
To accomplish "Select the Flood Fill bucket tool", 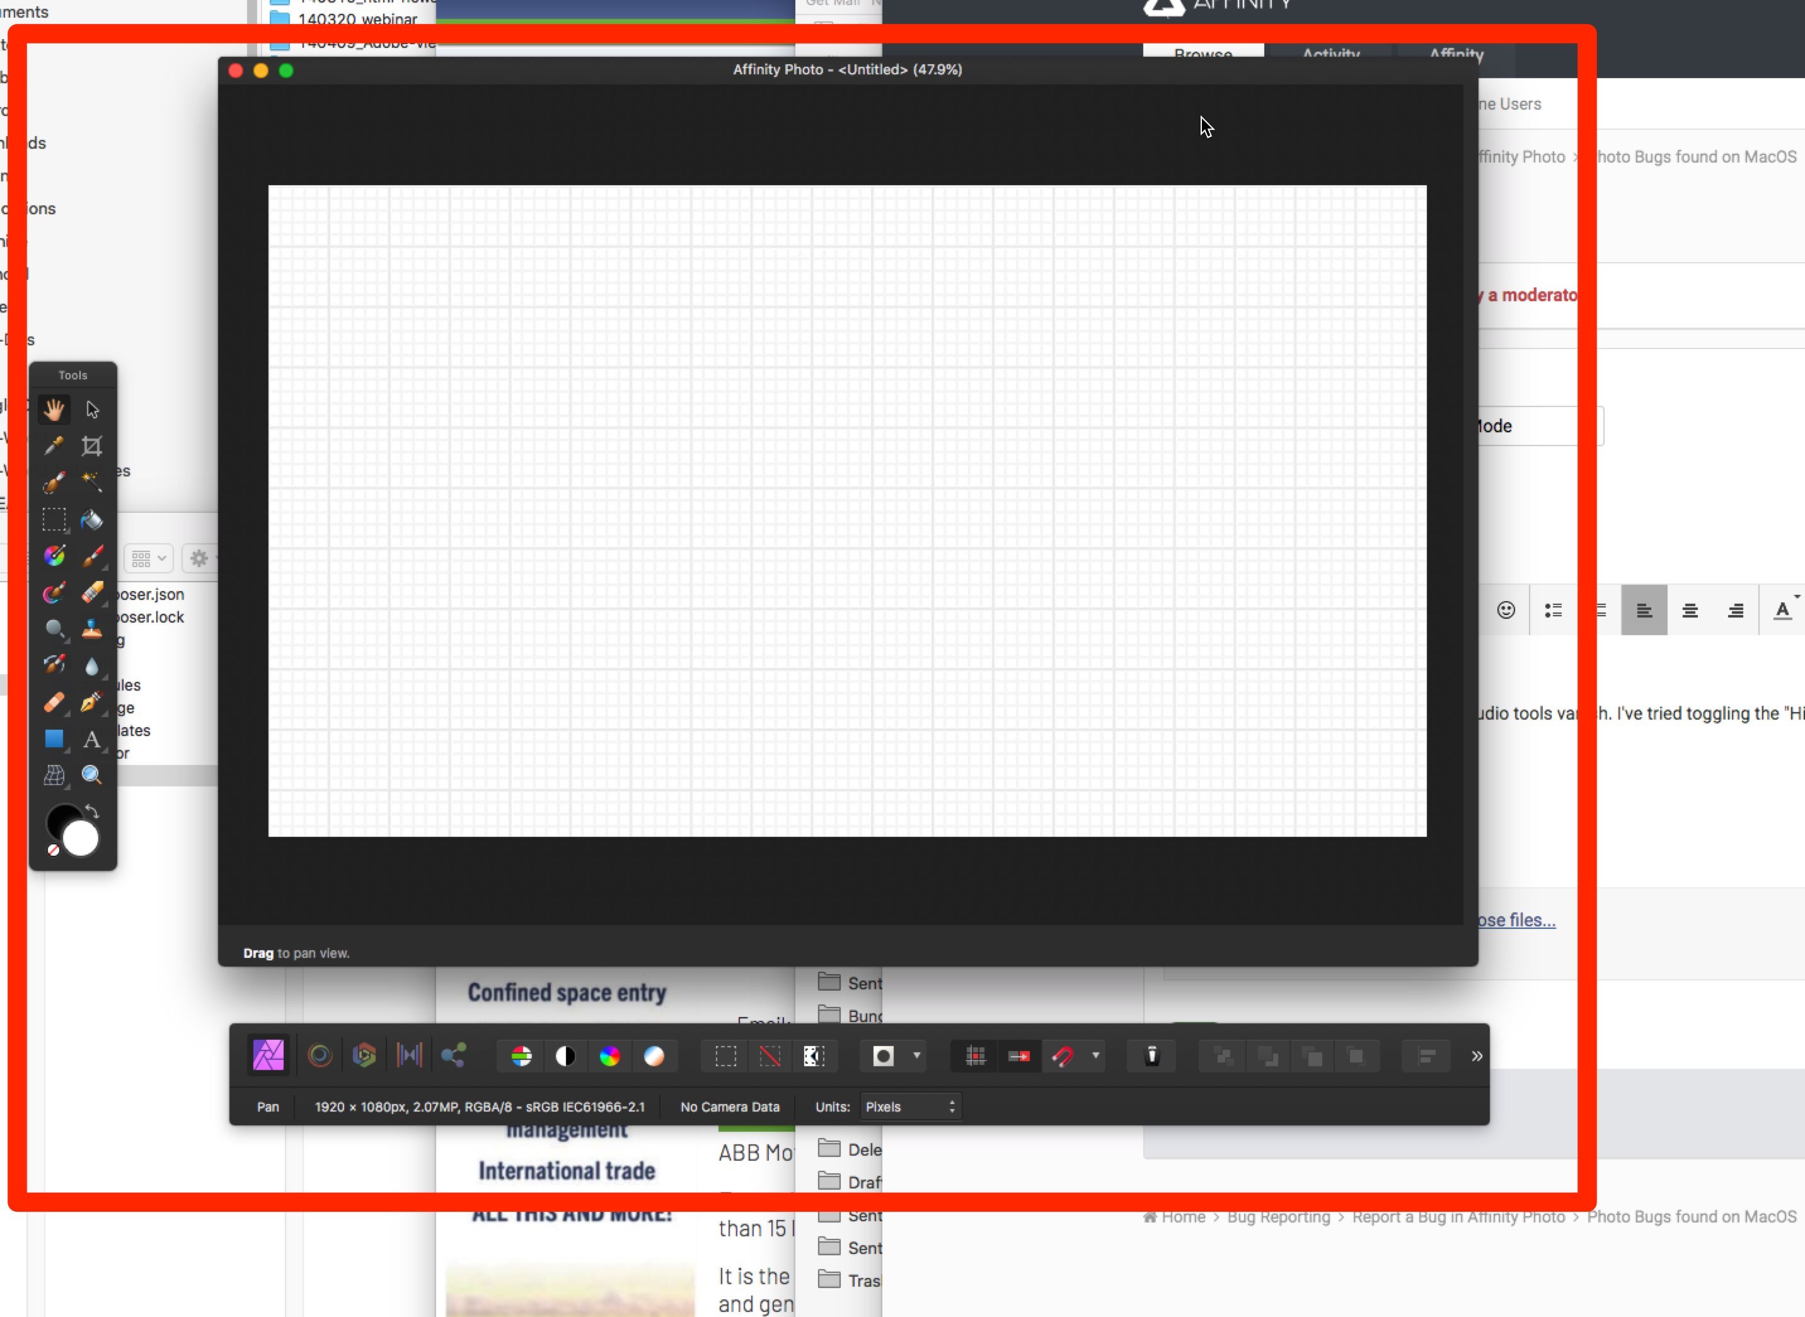I will pos(93,520).
